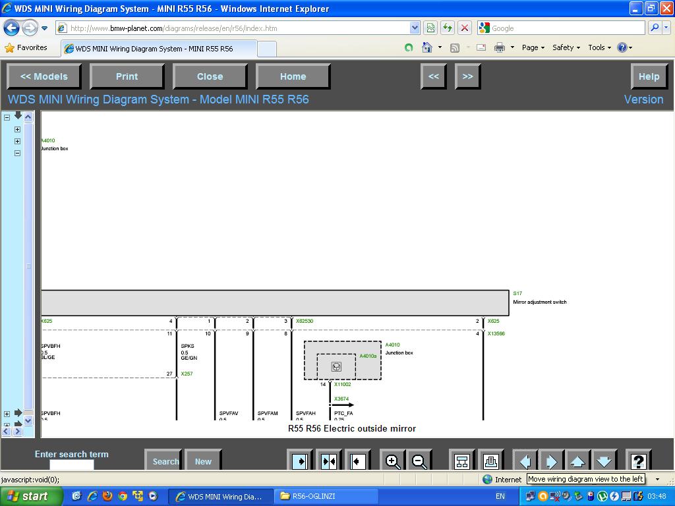This screenshot has width=675, height=506.
Task: Click the zoom out magnifier icon
Action: (x=419, y=461)
